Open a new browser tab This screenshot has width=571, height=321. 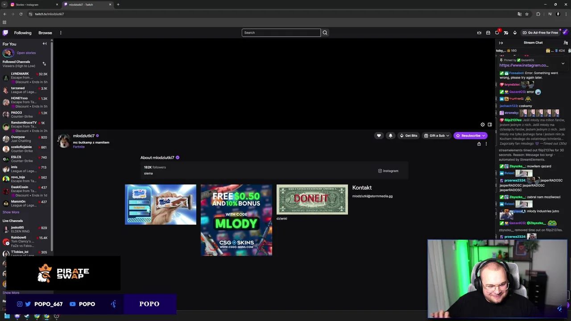(118, 4)
